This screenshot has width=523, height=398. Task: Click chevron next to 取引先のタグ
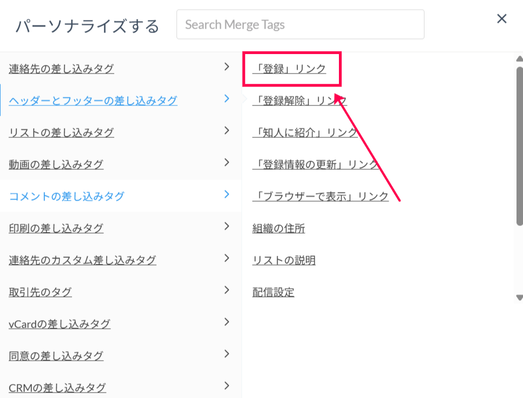[227, 290]
